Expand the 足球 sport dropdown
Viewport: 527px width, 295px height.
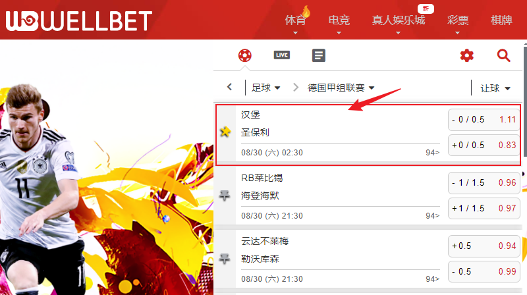coord(266,88)
